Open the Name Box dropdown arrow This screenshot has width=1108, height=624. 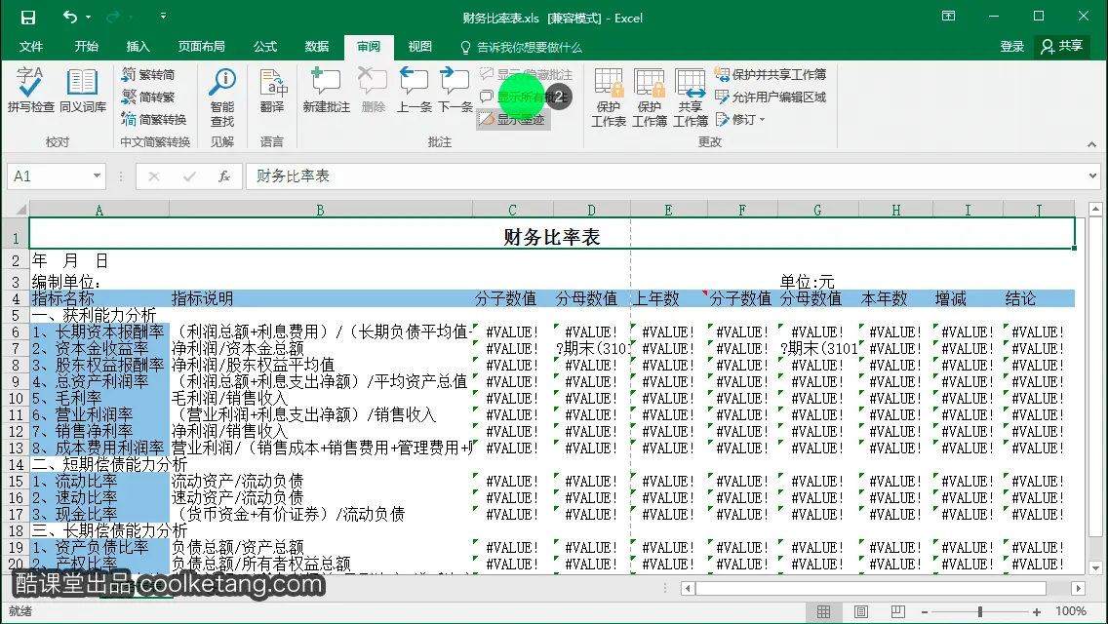(97, 175)
